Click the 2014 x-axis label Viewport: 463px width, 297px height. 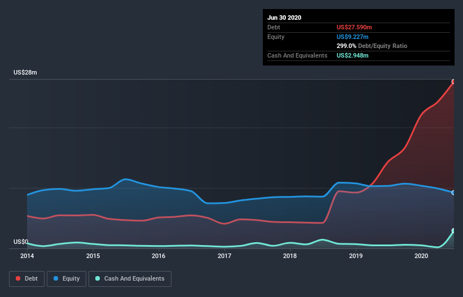pos(27,256)
